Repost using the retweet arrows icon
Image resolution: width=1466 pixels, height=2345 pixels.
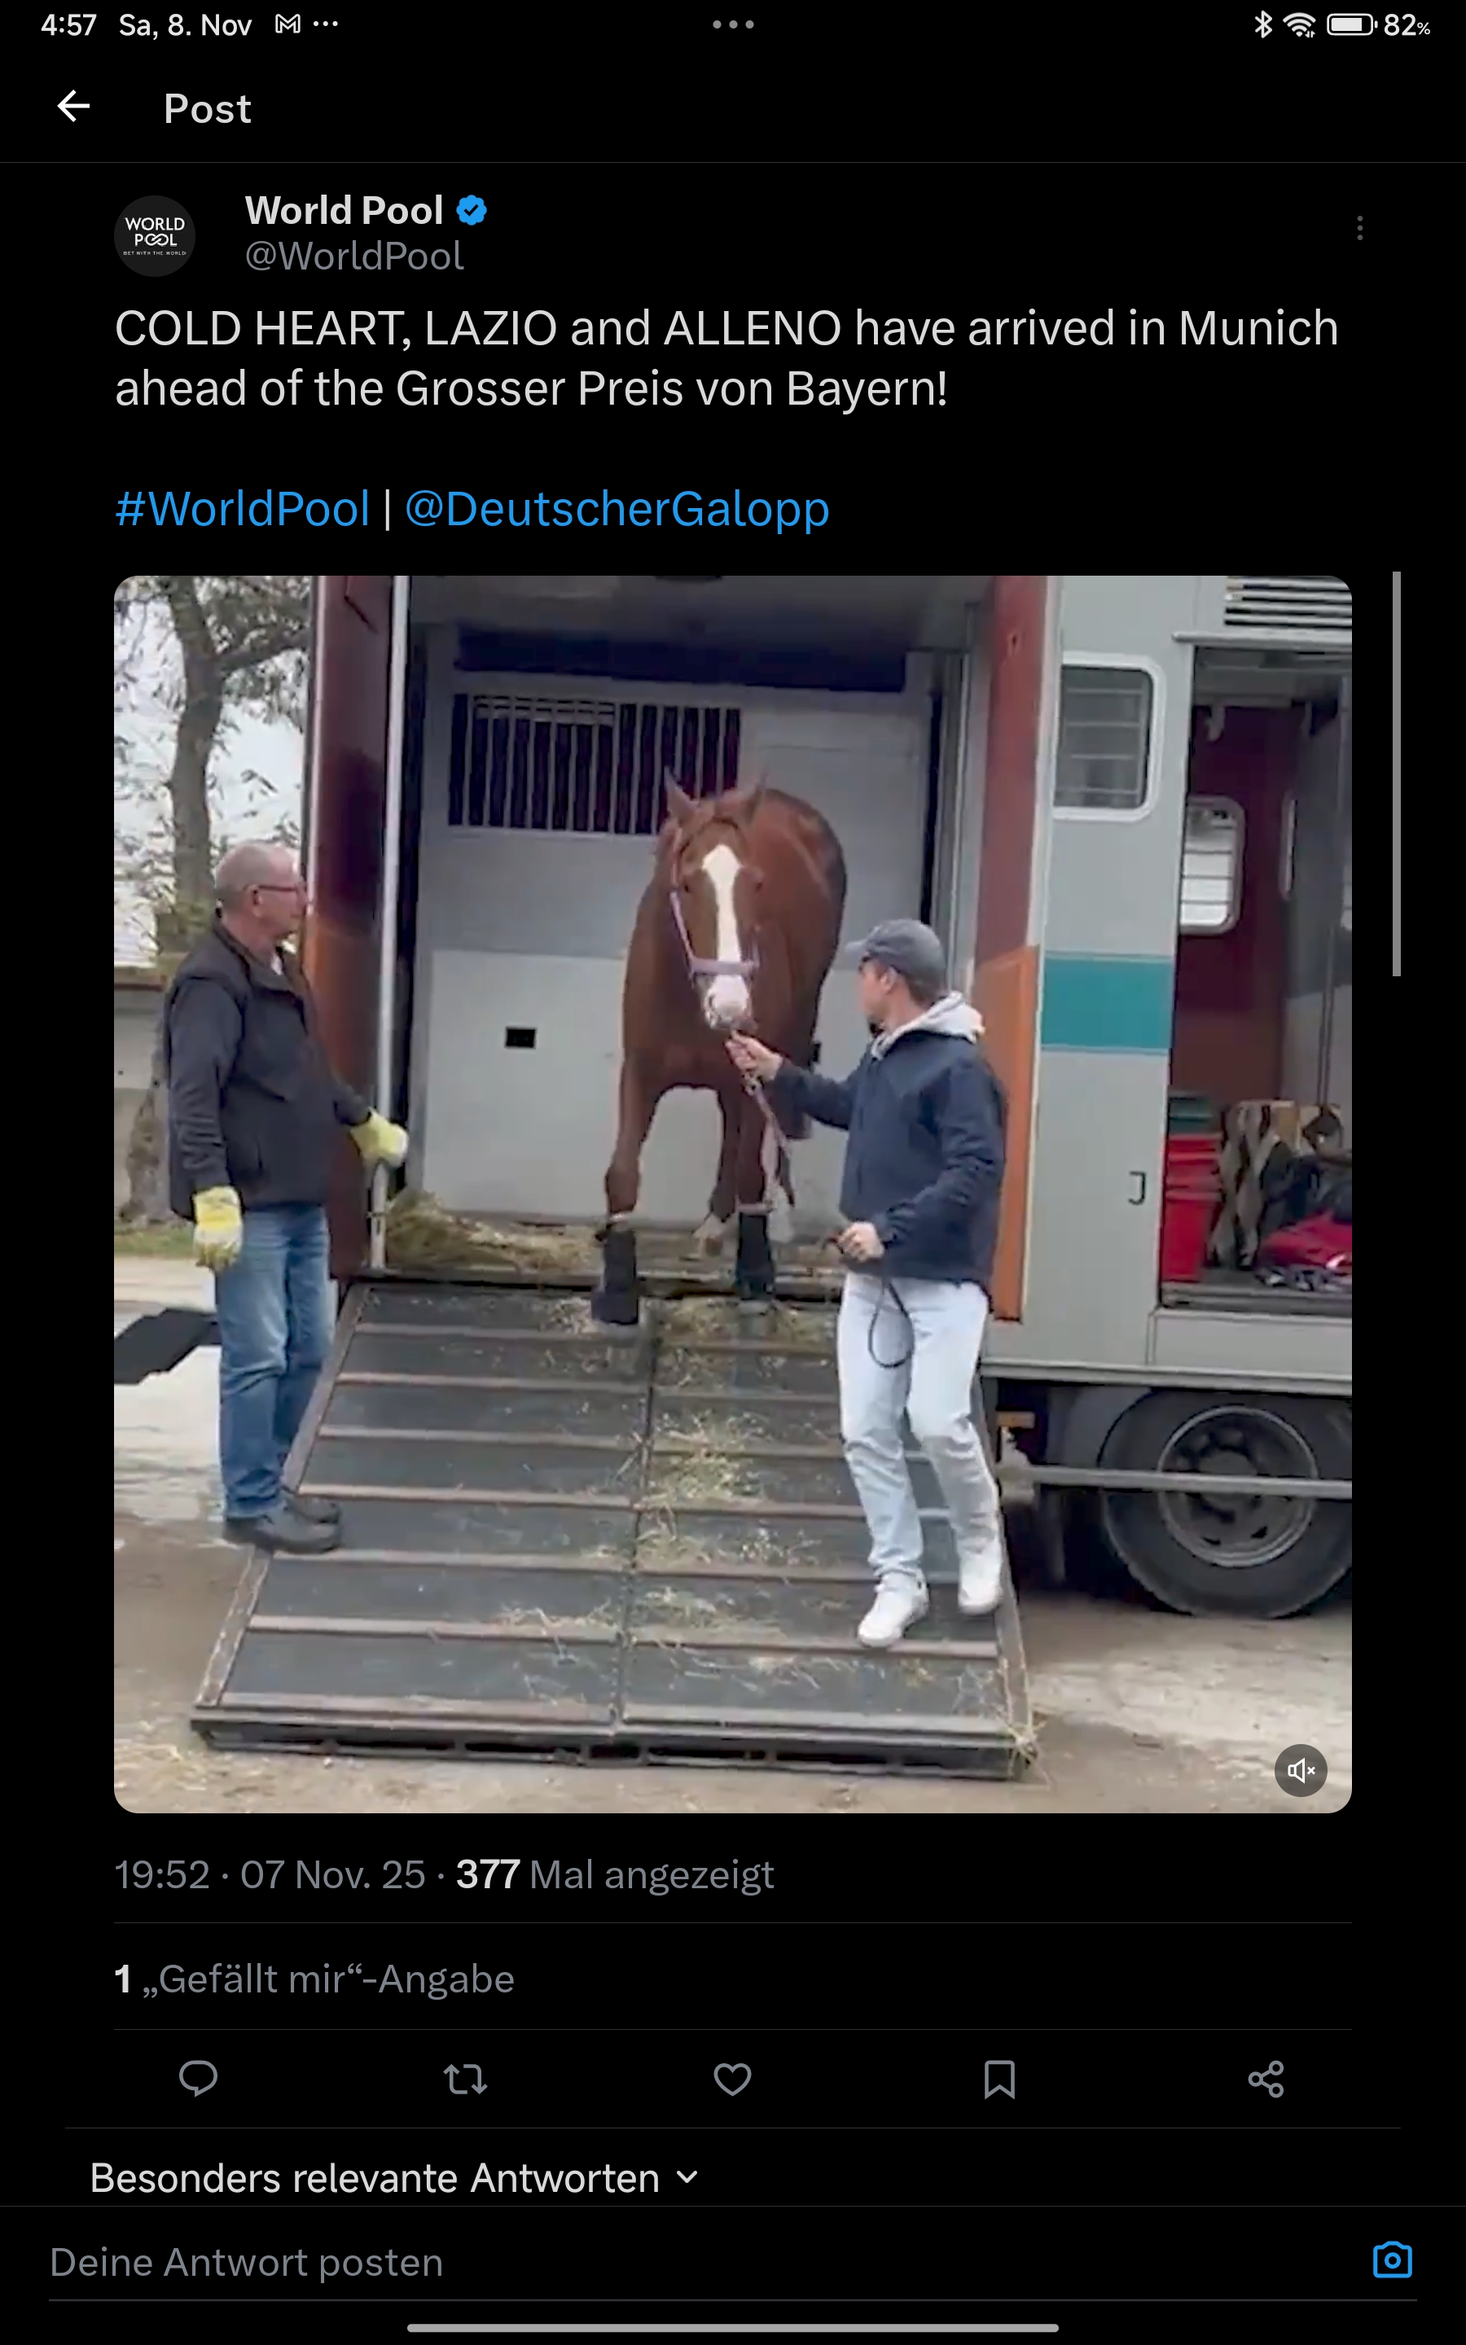pos(465,2080)
